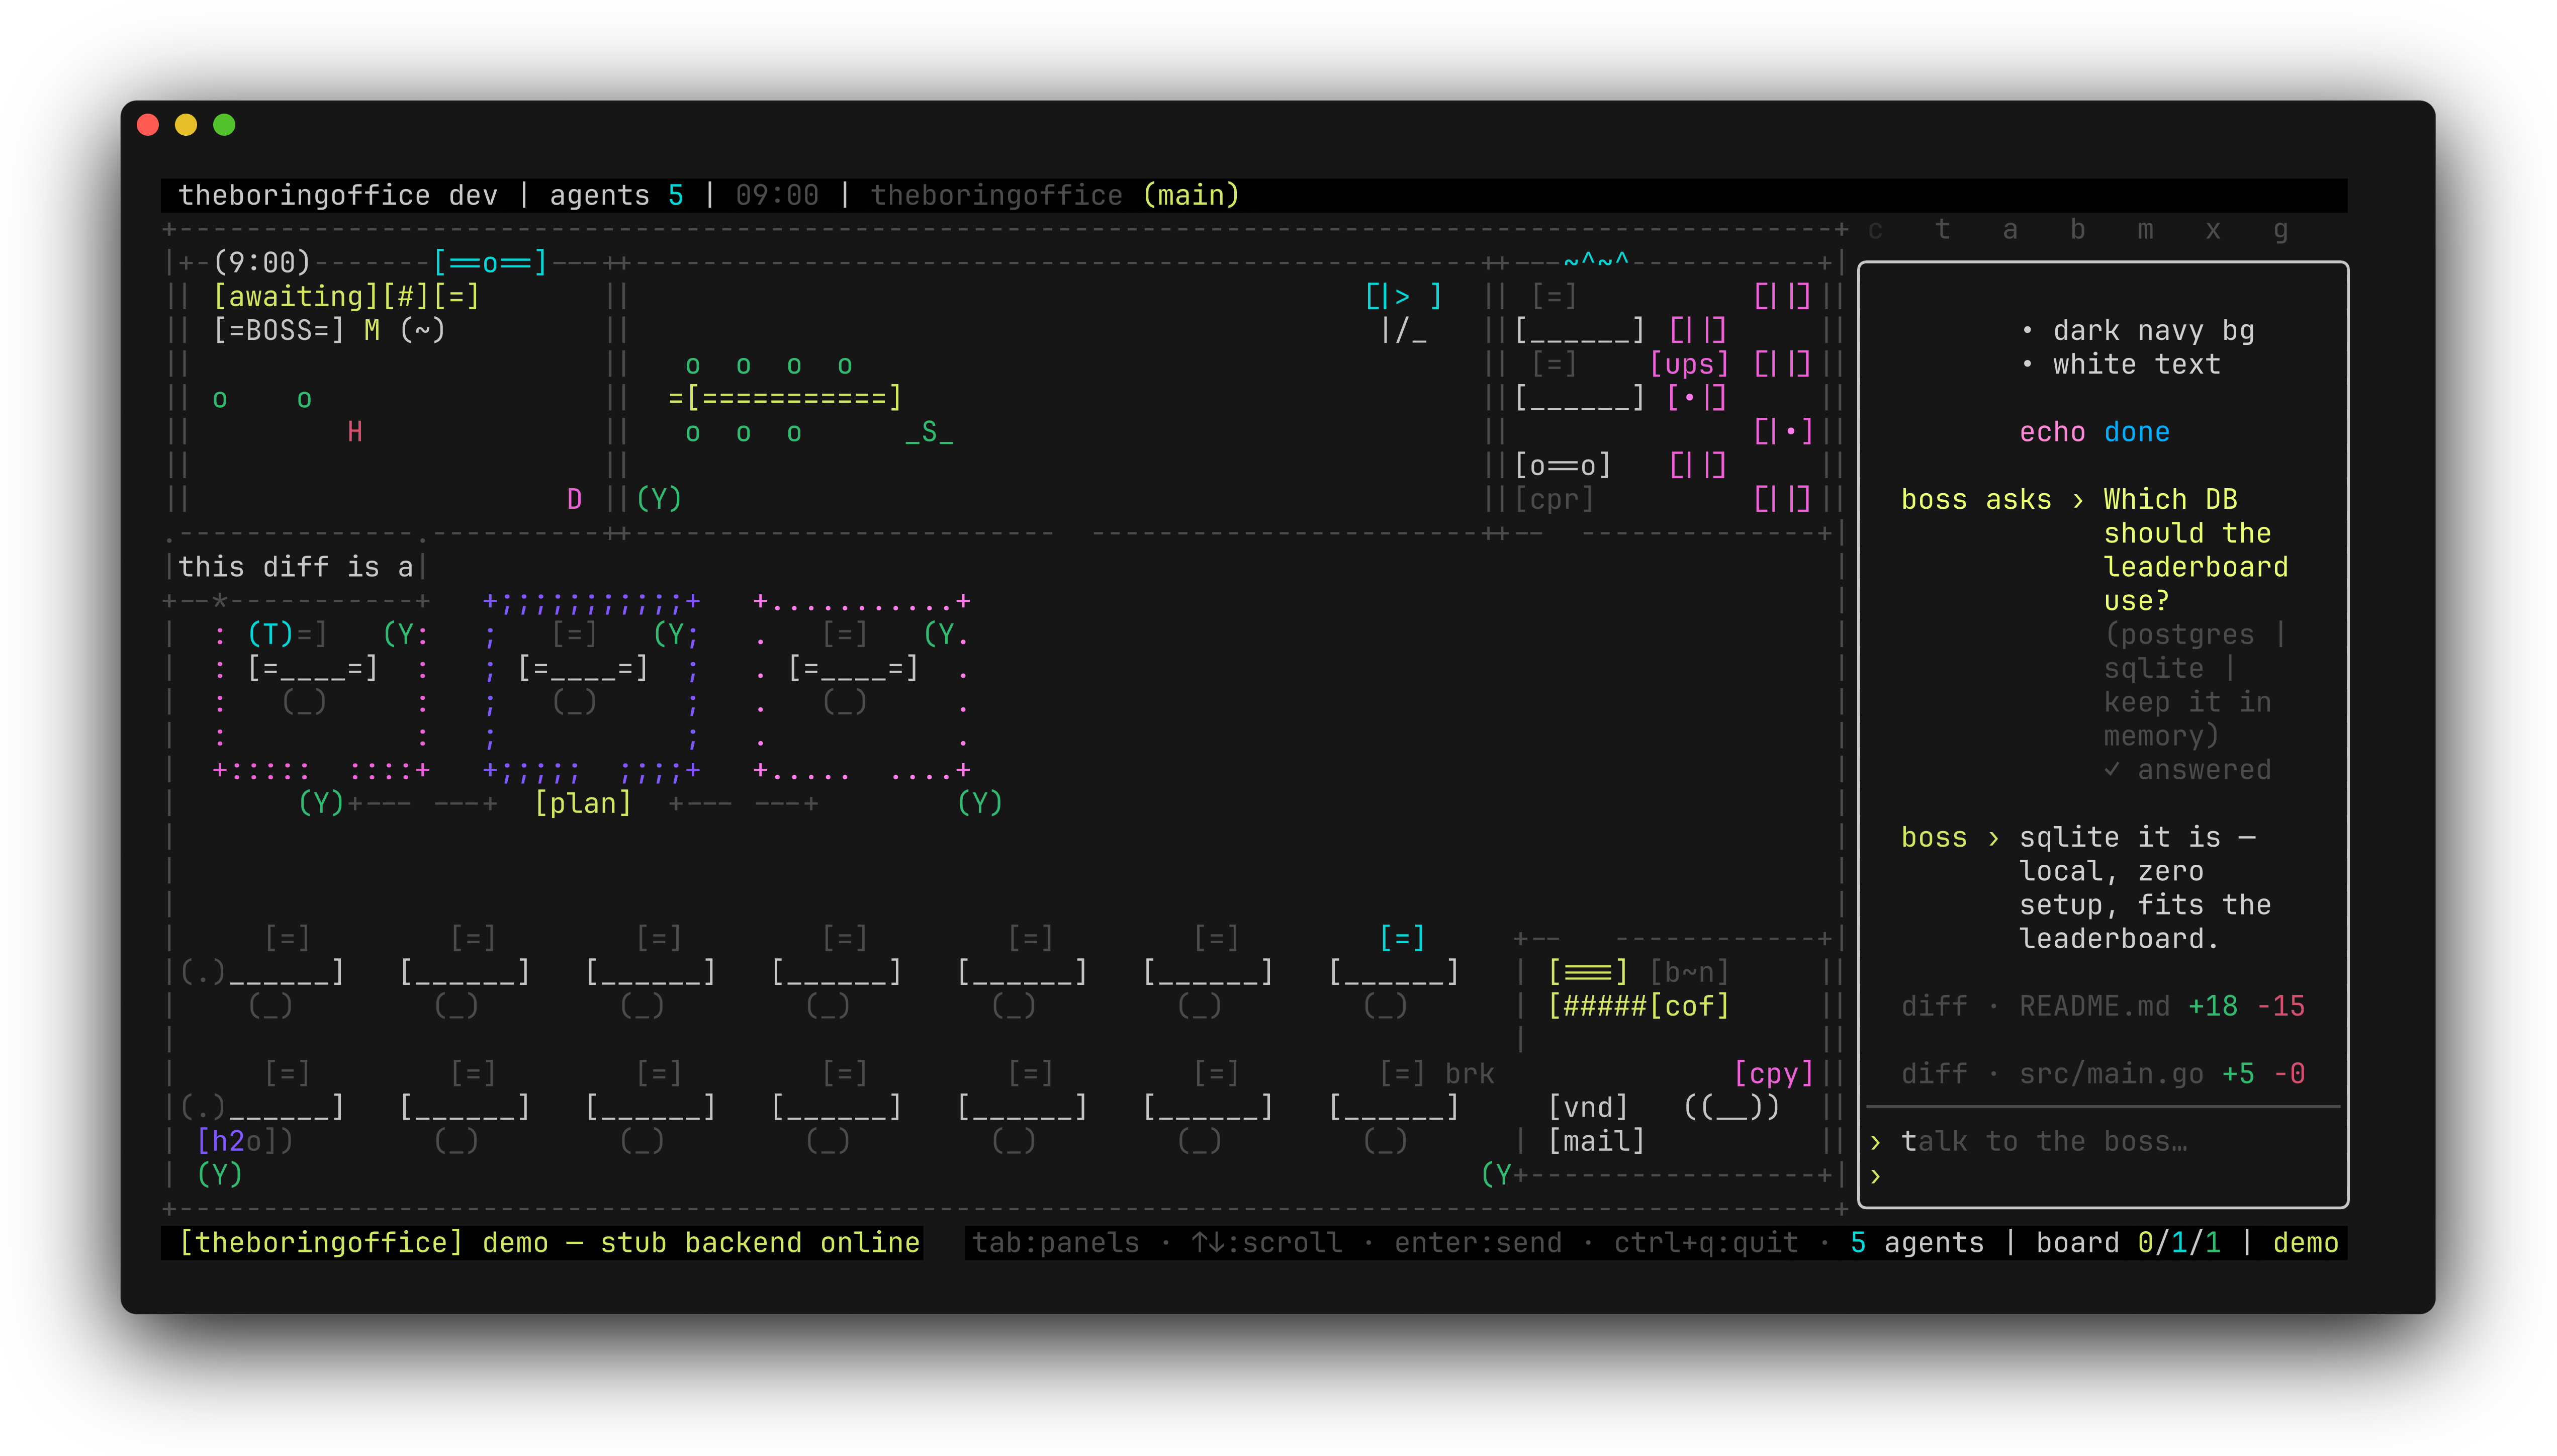Click the (~) icon near boss desk

[422, 330]
